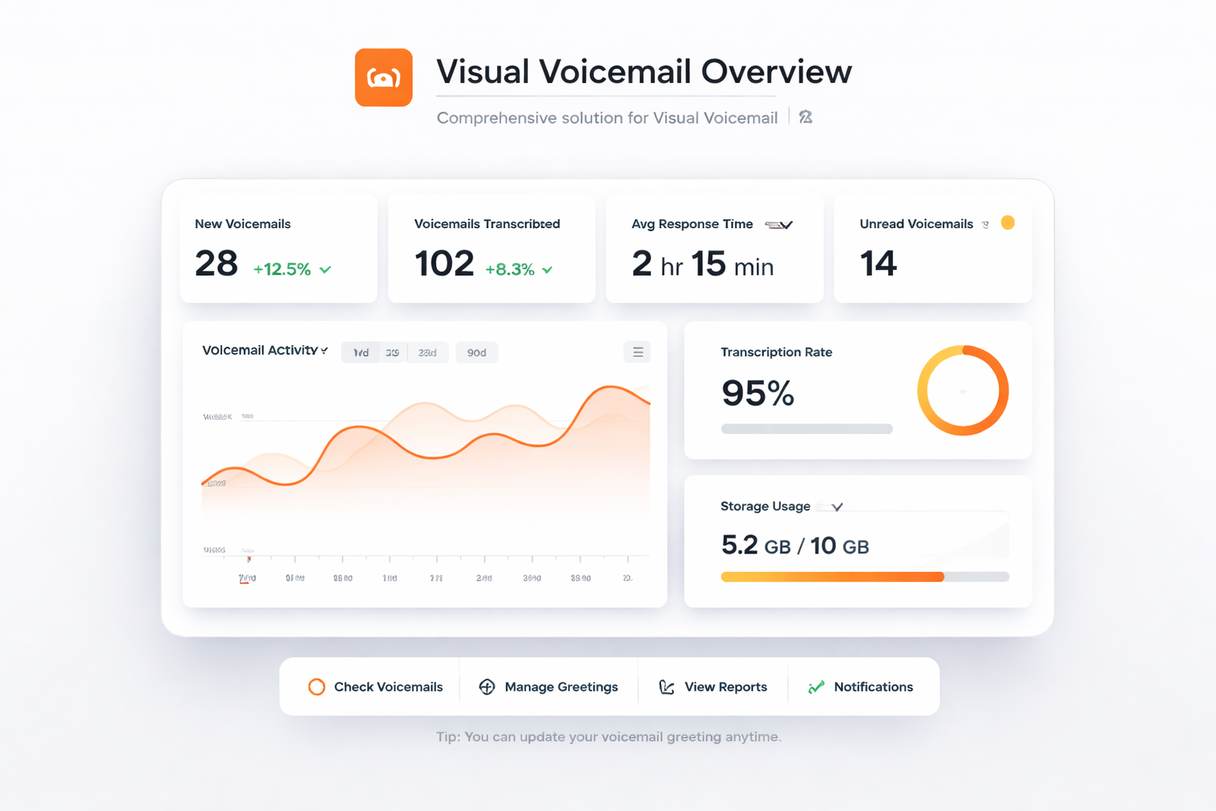Open the Voicemail Activity chart hamburger menu

click(637, 352)
